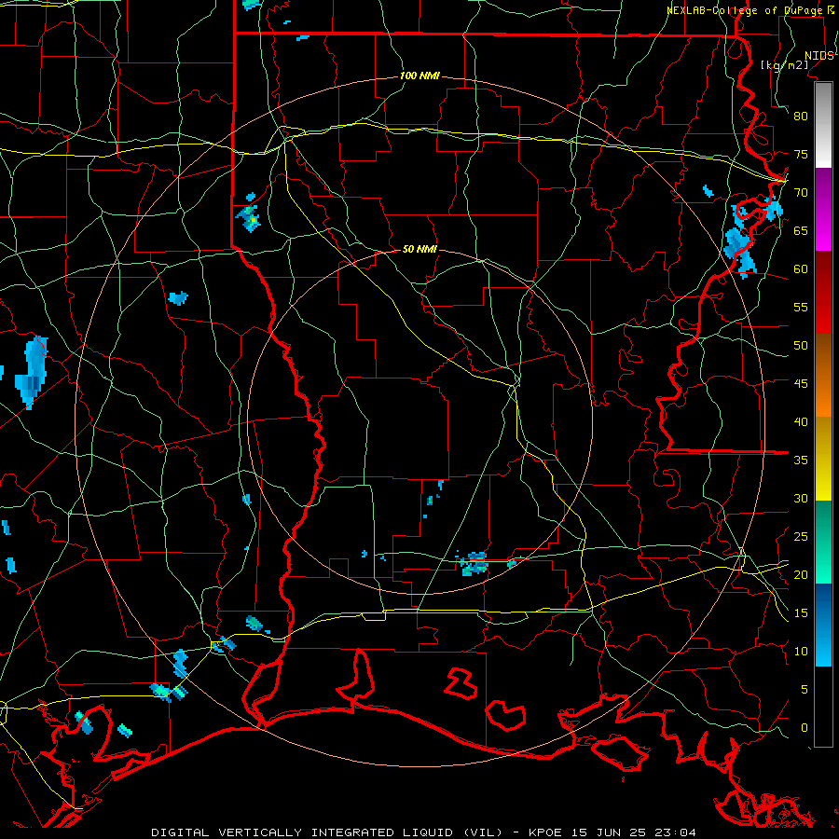
Task: Select the magenta-purple segment of the color bar
Action: (823, 210)
